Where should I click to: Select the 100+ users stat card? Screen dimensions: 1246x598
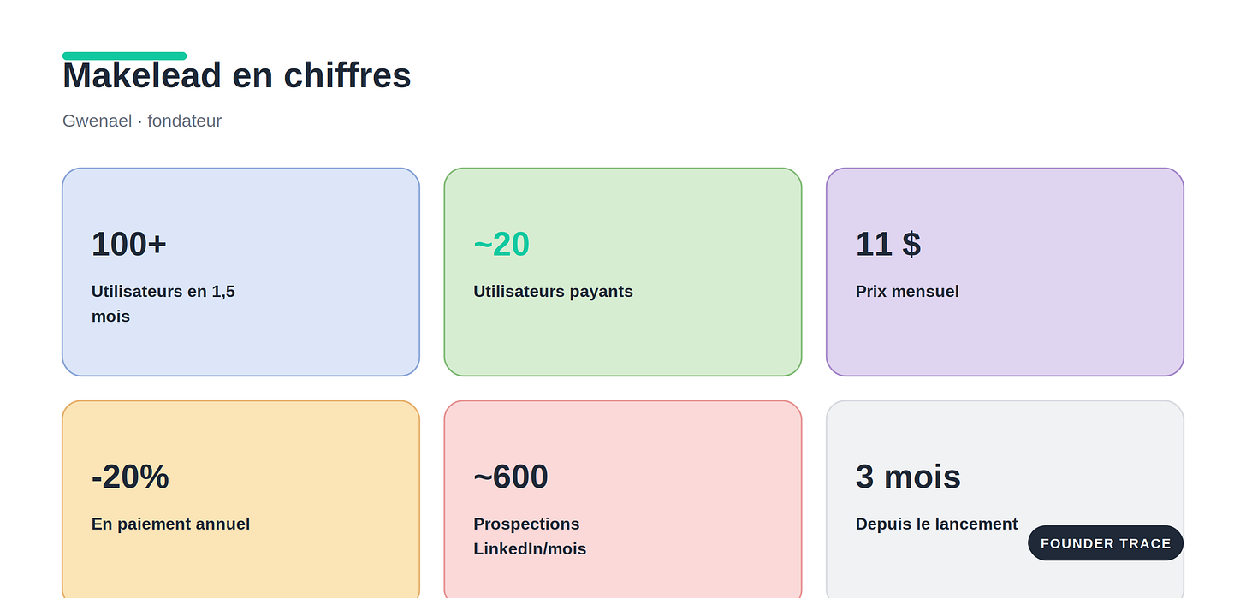(240, 272)
